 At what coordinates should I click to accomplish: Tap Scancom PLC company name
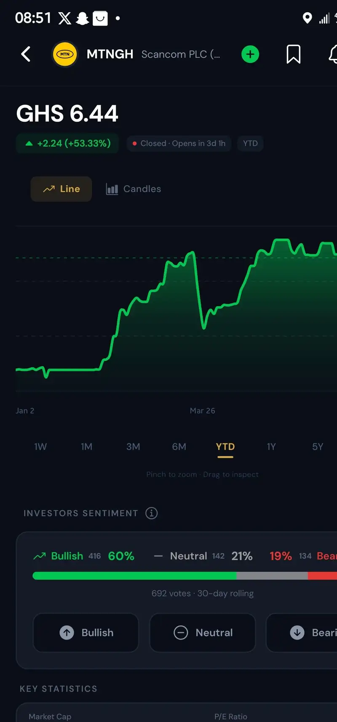[181, 54]
